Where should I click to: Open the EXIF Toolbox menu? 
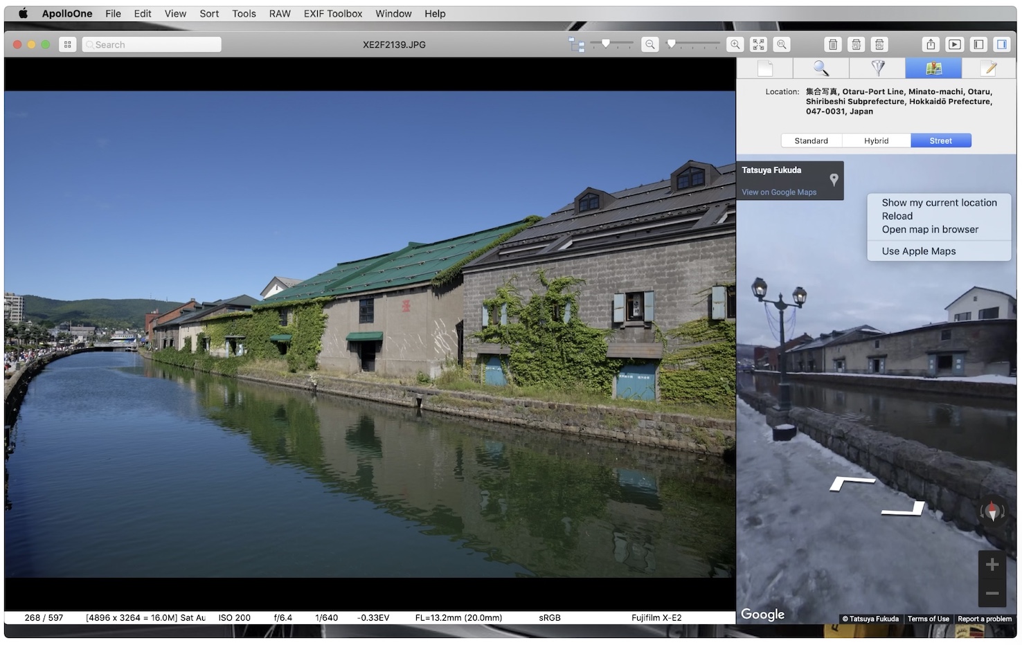[332, 13]
